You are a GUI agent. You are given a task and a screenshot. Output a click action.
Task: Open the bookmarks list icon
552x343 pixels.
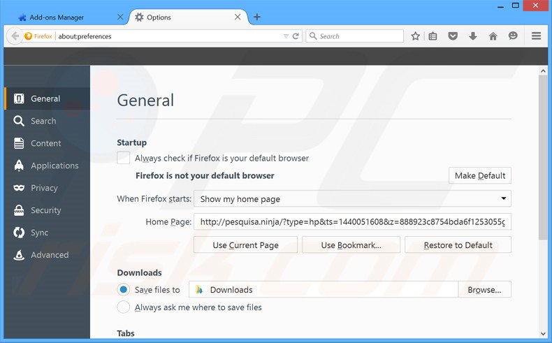click(433, 36)
